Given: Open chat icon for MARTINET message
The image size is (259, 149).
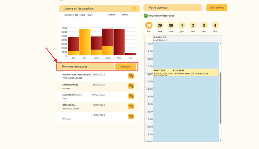Looking at the screenshot, I should tap(131, 96).
